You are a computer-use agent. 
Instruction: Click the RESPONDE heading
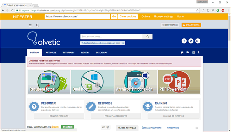click(x=105, y=103)
